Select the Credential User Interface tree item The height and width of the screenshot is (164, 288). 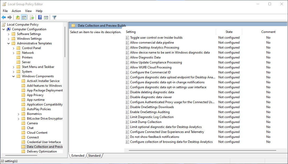point(44,142)
